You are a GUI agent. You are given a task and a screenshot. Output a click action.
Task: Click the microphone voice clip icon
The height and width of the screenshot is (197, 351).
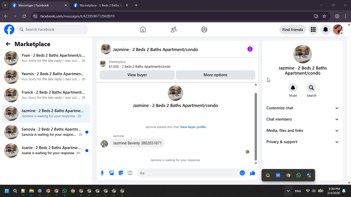click(102, 173)
